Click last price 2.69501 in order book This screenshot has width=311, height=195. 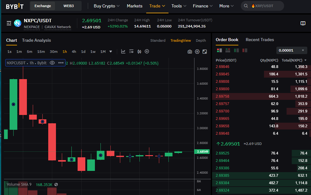point(230,144)
